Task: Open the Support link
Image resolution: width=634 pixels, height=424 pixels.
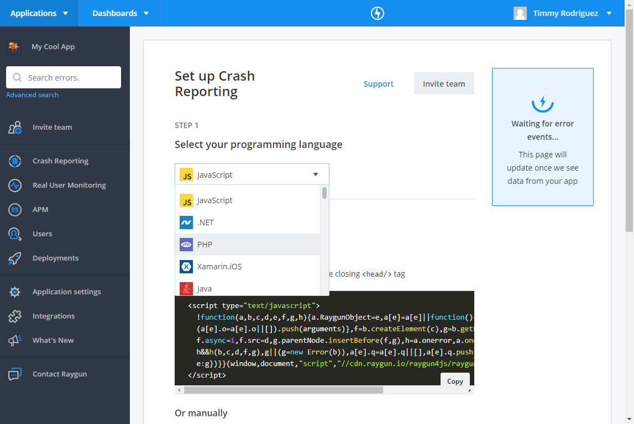Action: 379,84
